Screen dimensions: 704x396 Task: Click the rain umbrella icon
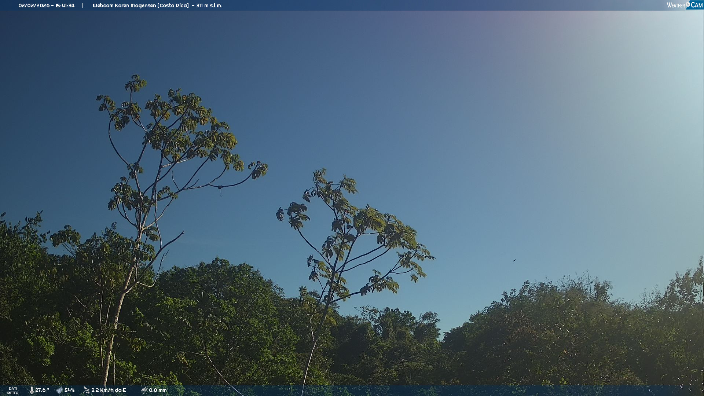(144, 390)
